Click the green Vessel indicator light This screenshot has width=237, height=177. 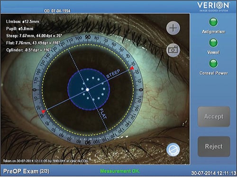click(x=213, y=43)
